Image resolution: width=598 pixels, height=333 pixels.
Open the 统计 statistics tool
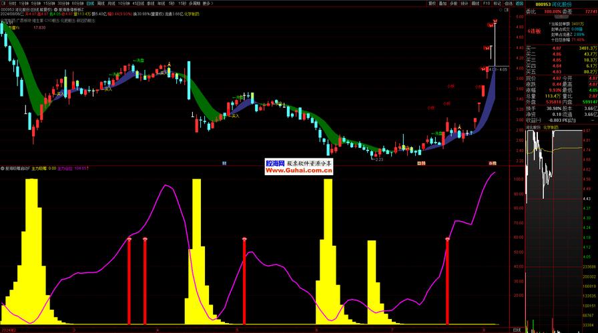465,3
